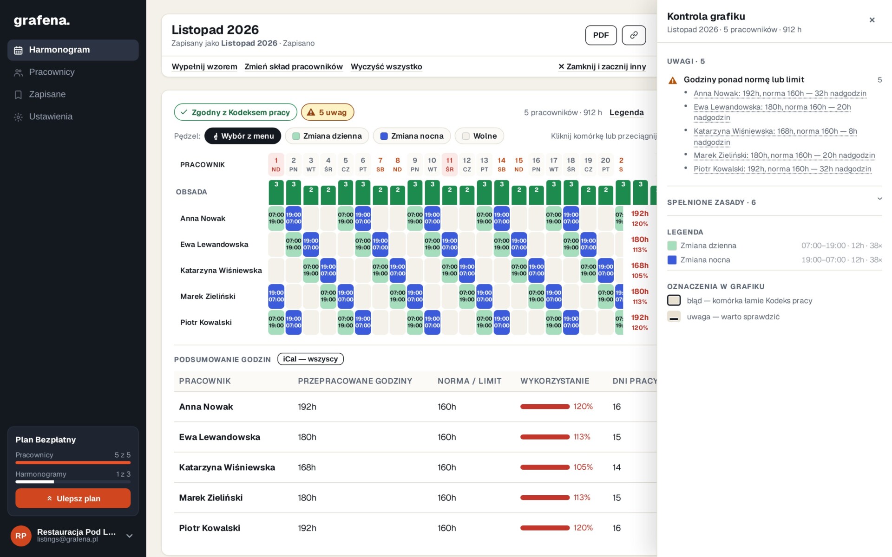Click the Pracownicy people icon
Screen dimensions: 892x557
point(18,72)
